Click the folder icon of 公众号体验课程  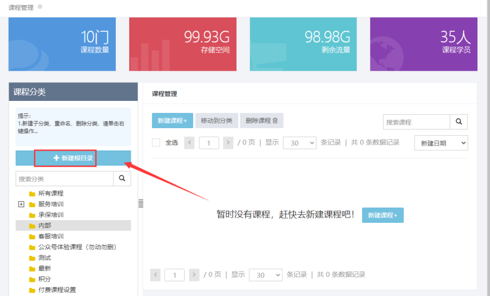[32, 247]
